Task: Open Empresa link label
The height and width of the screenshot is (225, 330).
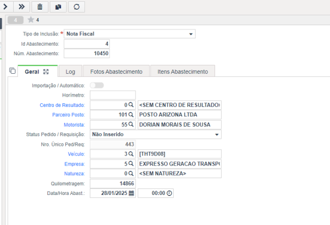Action: click(74, 164)
